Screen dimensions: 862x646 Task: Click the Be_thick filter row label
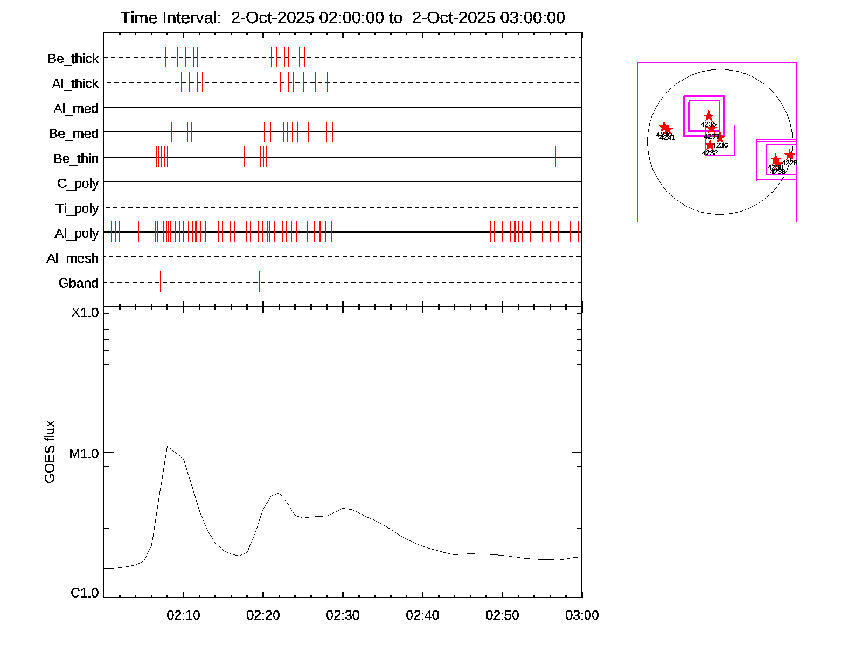point(73,58)
